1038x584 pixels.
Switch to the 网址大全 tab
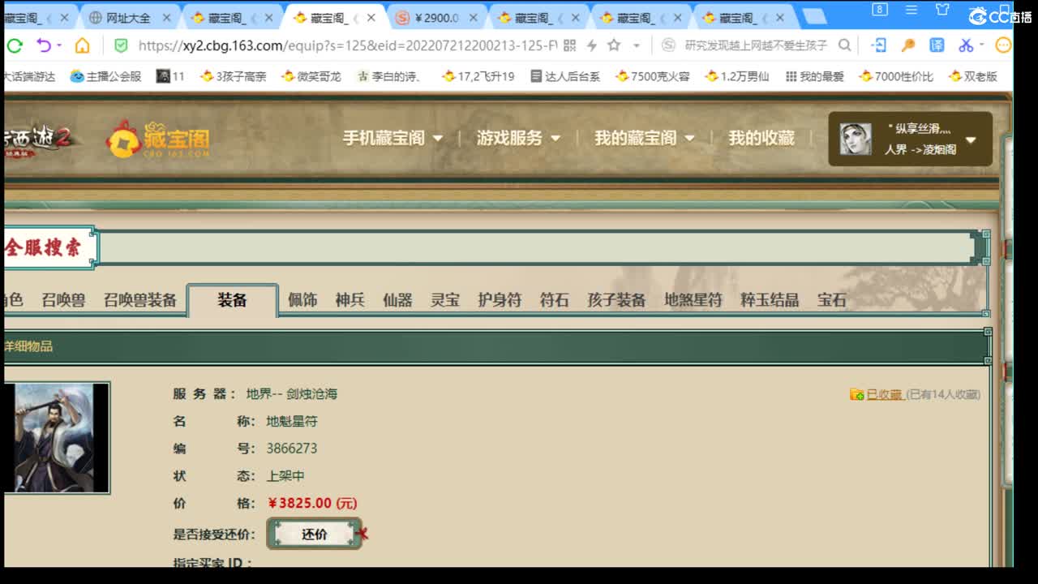point(129,17)
